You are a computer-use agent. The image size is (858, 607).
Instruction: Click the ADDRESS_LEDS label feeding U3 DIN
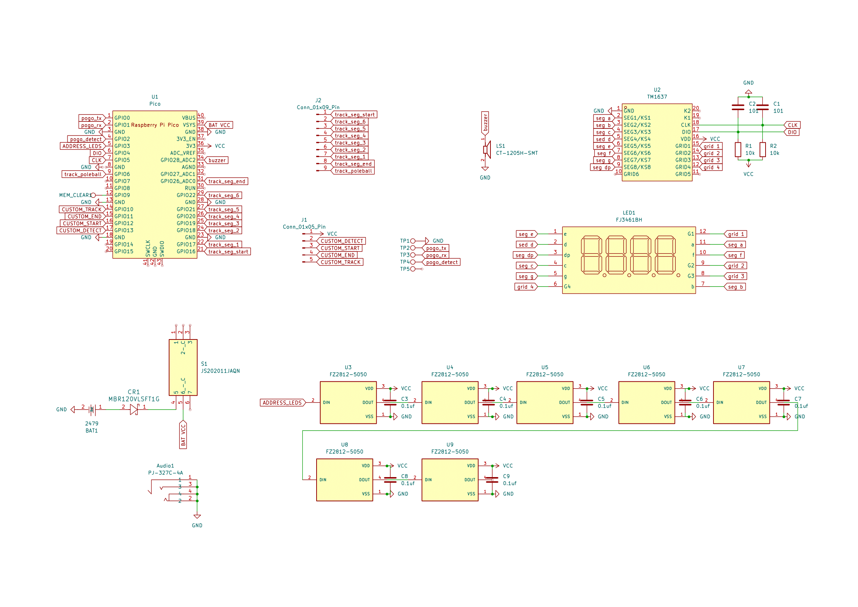(x=282, y=403)
